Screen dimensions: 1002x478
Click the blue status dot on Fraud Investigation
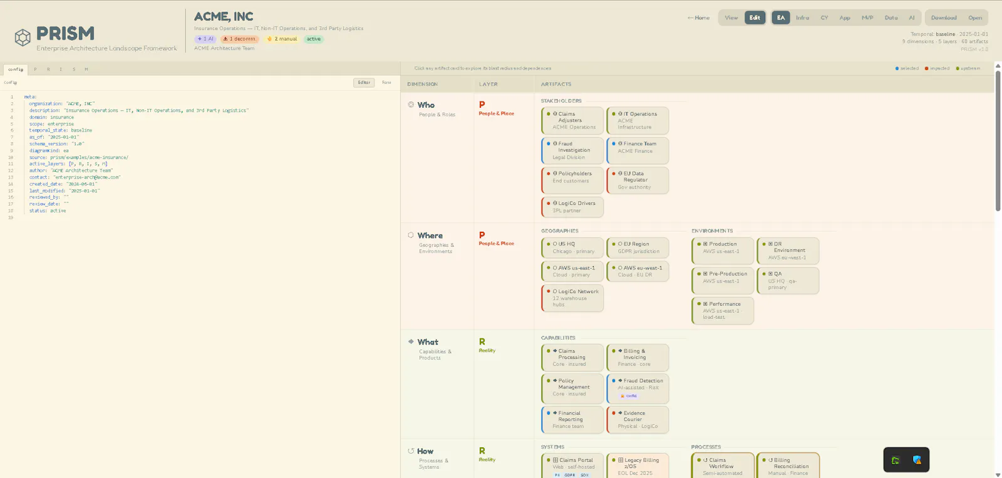(x=549, y=143)
